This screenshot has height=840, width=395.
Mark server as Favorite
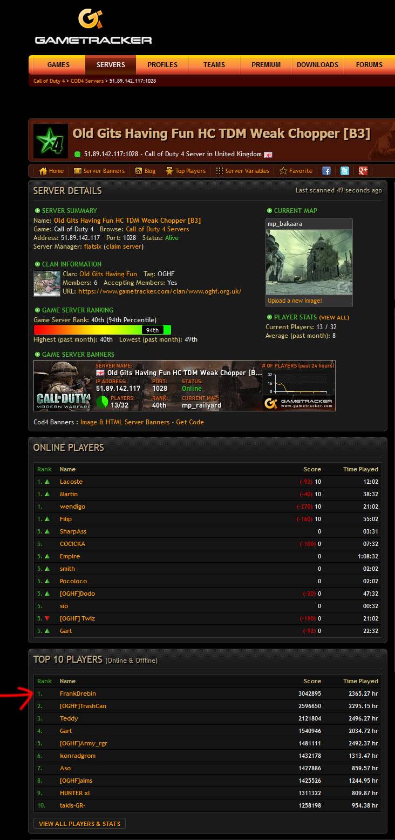tap(296, 171)
